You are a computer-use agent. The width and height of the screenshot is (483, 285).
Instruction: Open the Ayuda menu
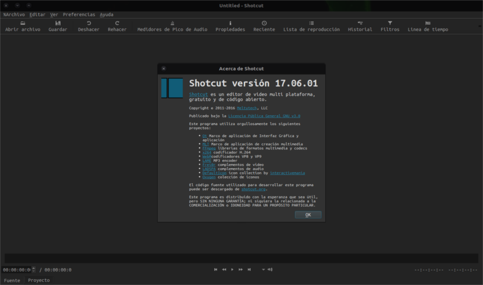(x=106, y=15)
